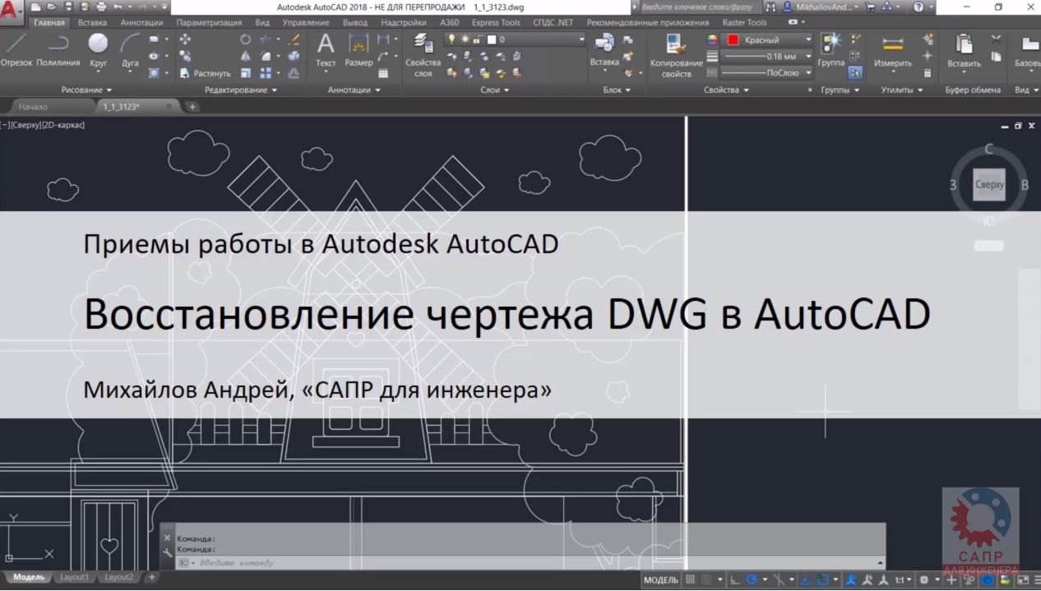Click the [Сверху] view control label
This screenshot has width=1041, height=591.
pyautogui.click(x=25, y=125)
